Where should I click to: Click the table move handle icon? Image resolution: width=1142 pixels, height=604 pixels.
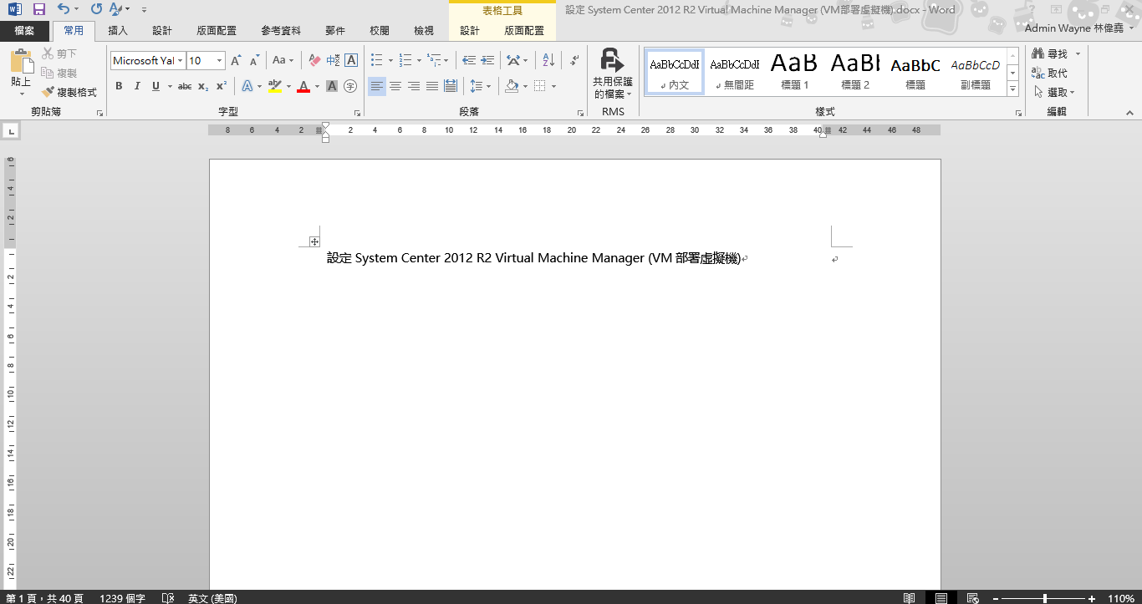[x=314, y=241]
